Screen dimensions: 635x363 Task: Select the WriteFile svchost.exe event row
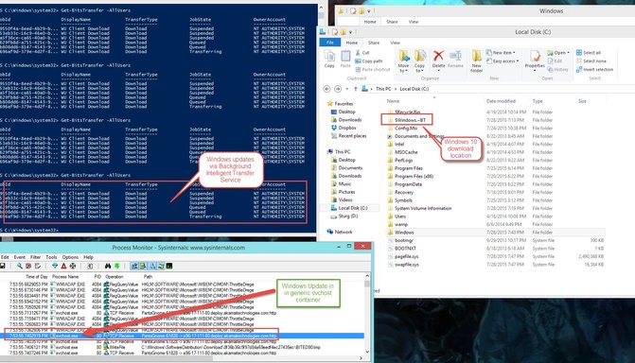click(x=183, y=347)
